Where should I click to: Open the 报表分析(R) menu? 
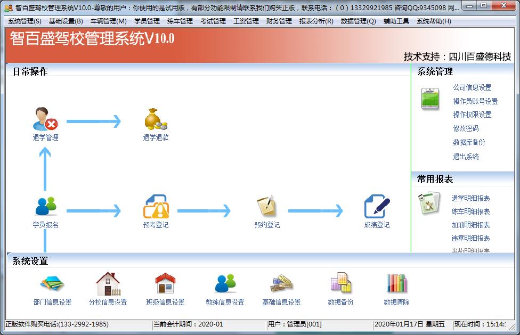pos(316,21)
